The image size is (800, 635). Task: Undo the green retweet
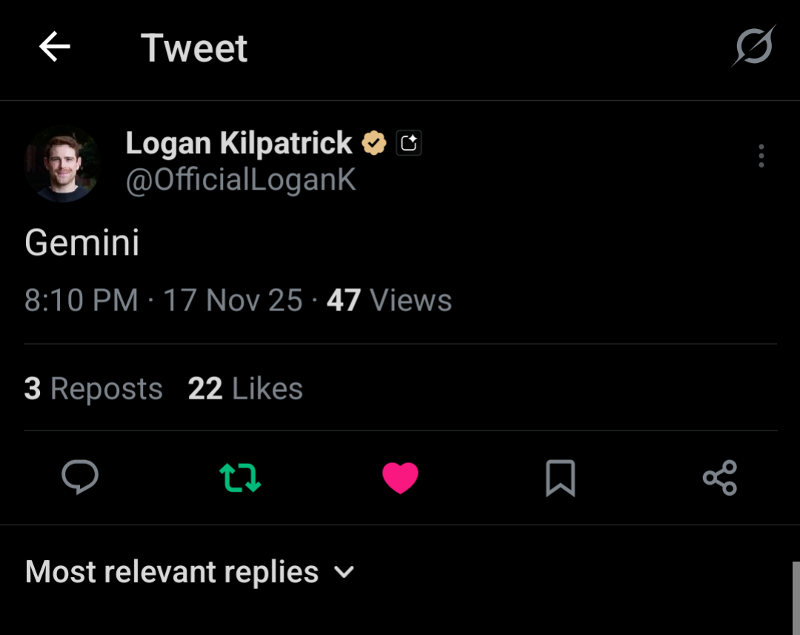tap(240, 478)
